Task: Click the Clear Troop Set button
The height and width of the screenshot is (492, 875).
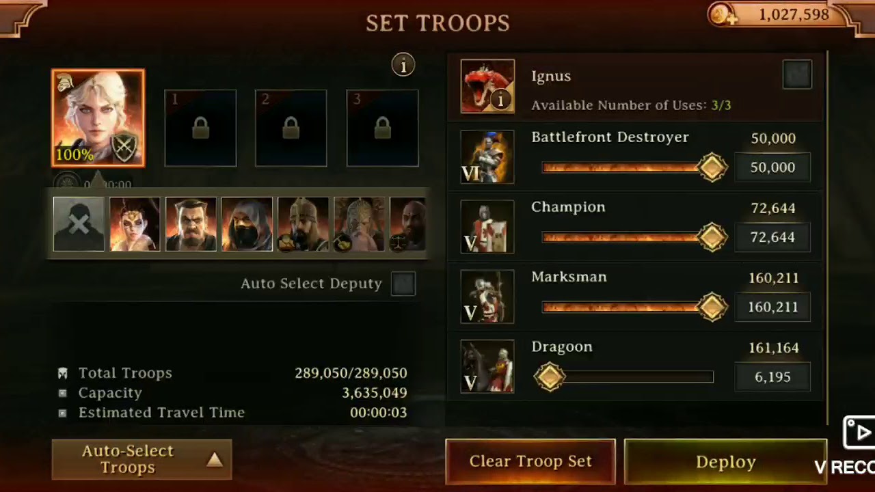Action: coord(530,462)
